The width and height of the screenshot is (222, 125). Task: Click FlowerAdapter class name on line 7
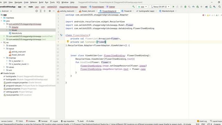[81, 35]
